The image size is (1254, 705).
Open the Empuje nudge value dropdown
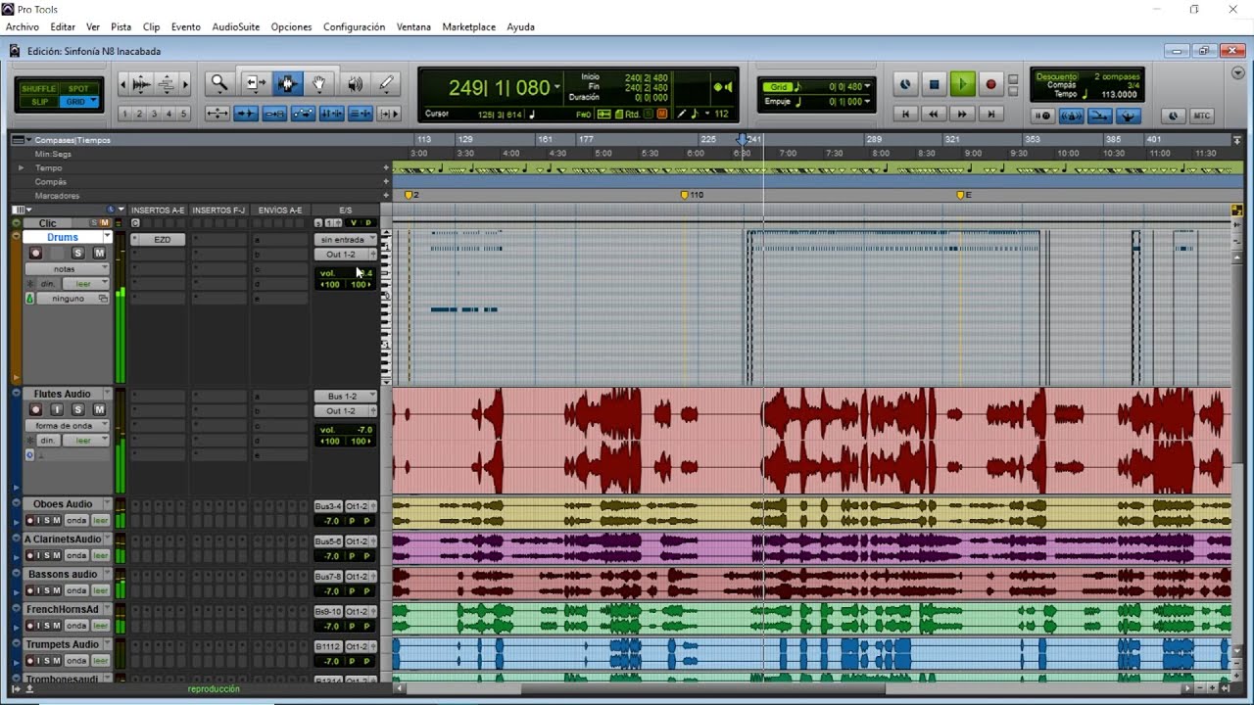pyautogui.click(x=867, y=102)
